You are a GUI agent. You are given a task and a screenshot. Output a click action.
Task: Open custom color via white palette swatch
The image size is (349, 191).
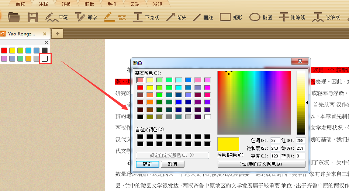[45, 59]
